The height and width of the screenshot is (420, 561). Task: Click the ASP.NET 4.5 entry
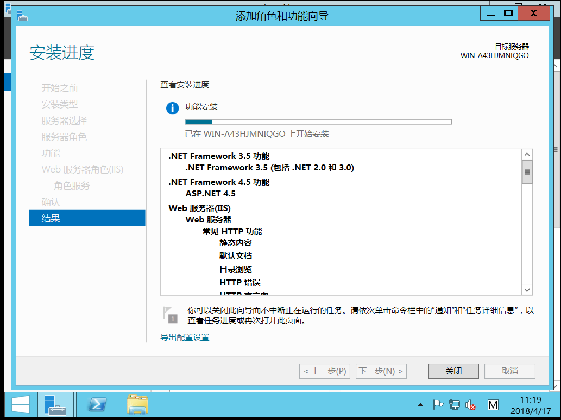coord(210,194)
